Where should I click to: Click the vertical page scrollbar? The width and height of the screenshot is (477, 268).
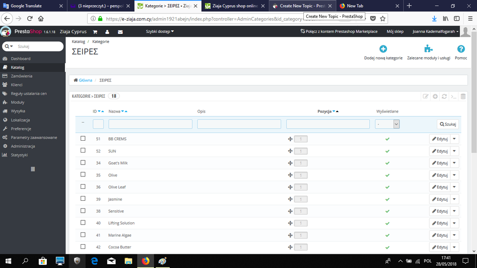pos(474,140)
